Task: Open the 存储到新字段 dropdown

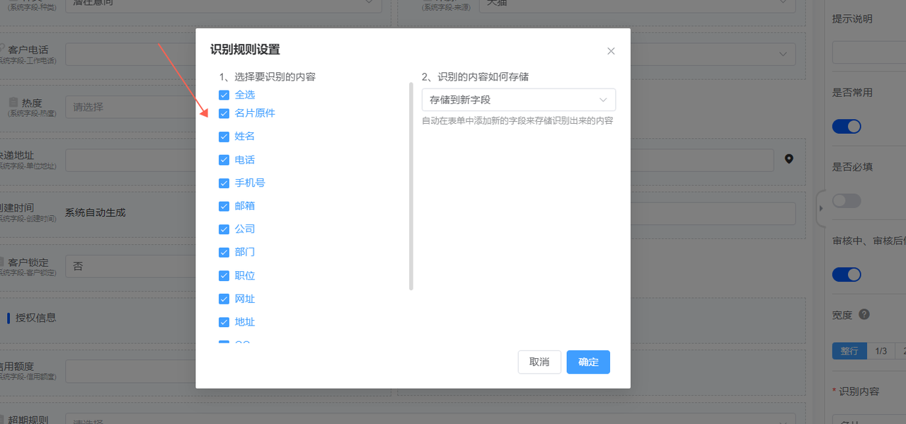Action: 519,100
